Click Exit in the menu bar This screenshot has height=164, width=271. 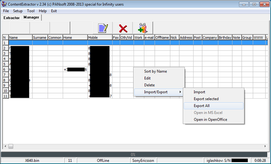pyautogui.click(x=54, y=11)
